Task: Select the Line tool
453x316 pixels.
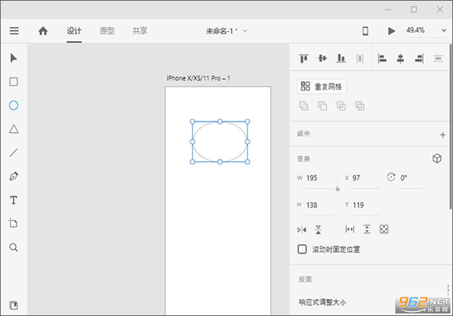Action: tap(14, 153)
